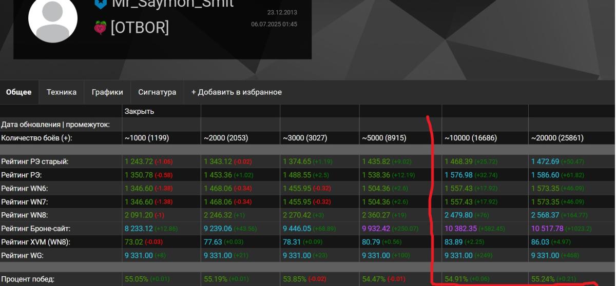
Task: Click the XVM value 83.89
Action: click(453, 241)
